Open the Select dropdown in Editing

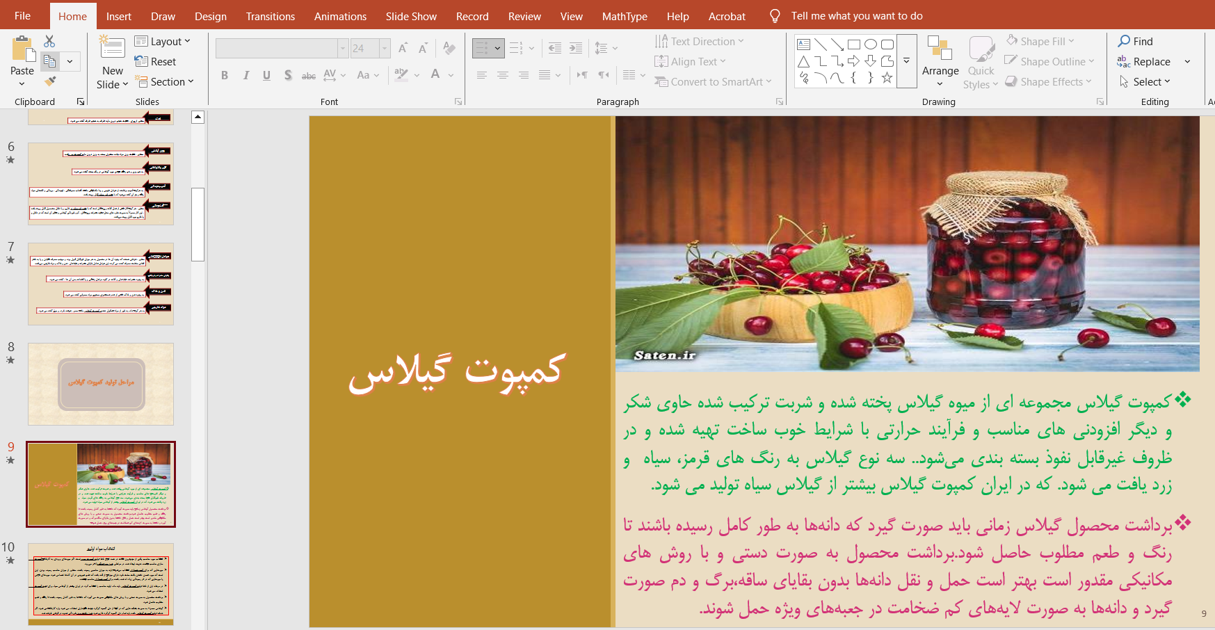(1146, 81)
